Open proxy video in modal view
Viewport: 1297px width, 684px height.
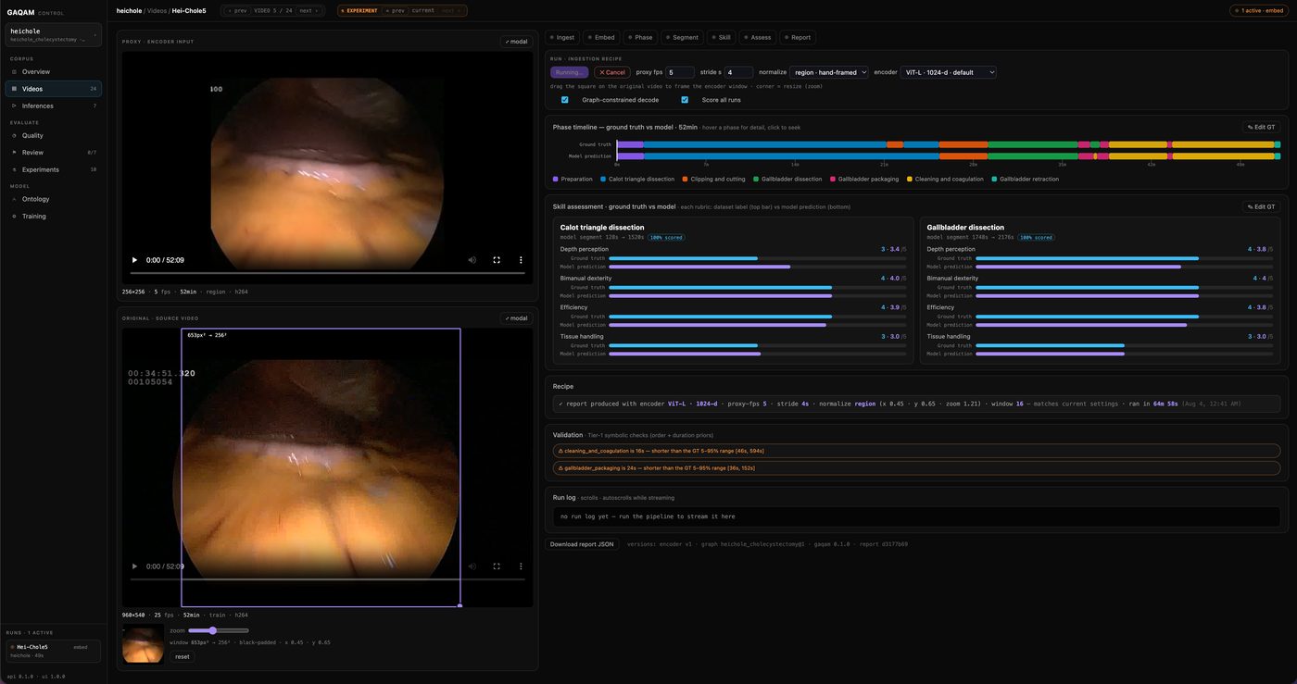pos(516,41)
